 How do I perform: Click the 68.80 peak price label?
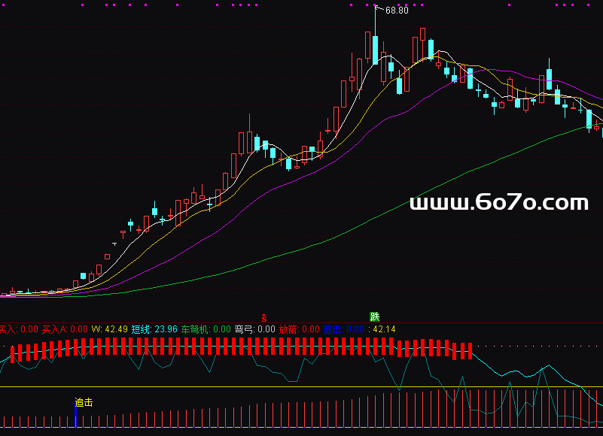coord(397,11)
